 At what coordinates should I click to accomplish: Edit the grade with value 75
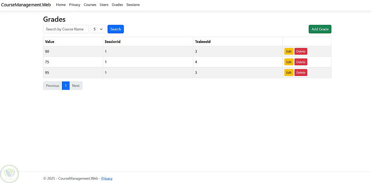point(289,62)
